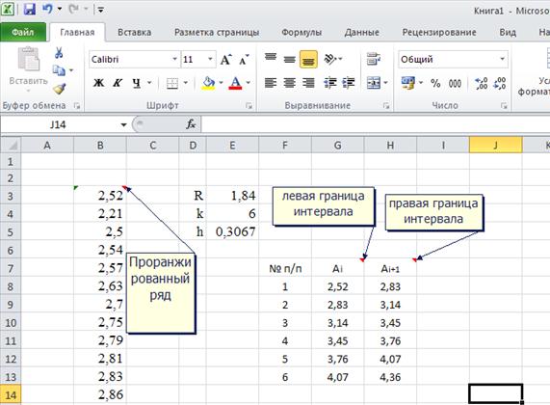Toggle bottom vertical alignment (highlighted)
Screen dimensions: 550x405
pos(308,59)
